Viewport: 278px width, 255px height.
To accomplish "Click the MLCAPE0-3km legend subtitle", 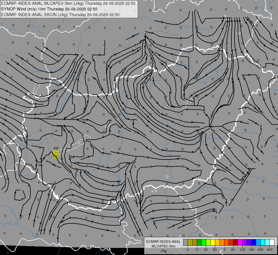I will click(163, 246).
